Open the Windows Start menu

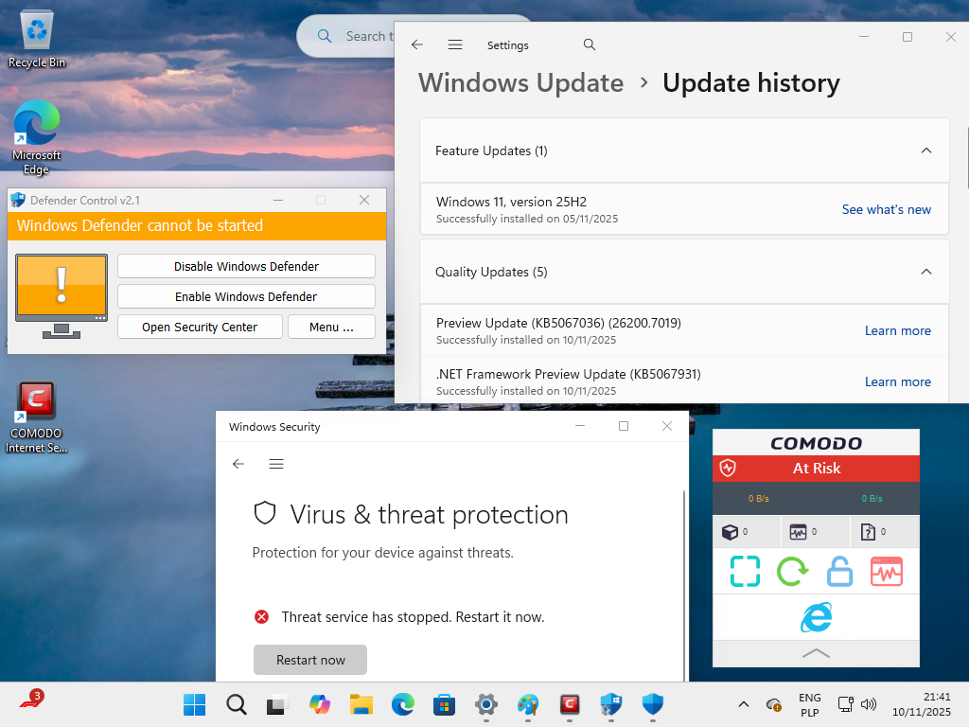pyautogui.click(x=195, y=704)
